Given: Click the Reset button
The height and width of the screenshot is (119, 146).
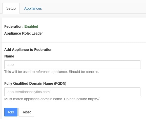Looking at the screenshot, I should (26, 112).
